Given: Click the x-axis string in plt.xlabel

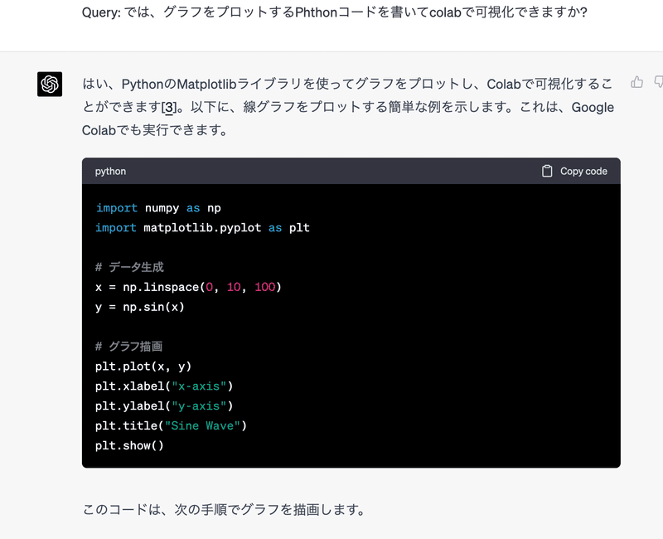Looking at the screenshot, I should [197, 386].
